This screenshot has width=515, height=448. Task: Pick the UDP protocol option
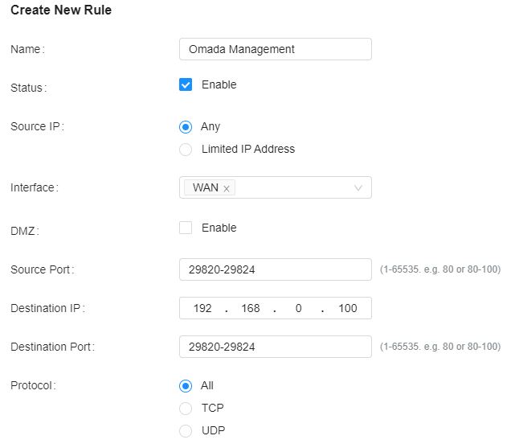pos(186,430)
